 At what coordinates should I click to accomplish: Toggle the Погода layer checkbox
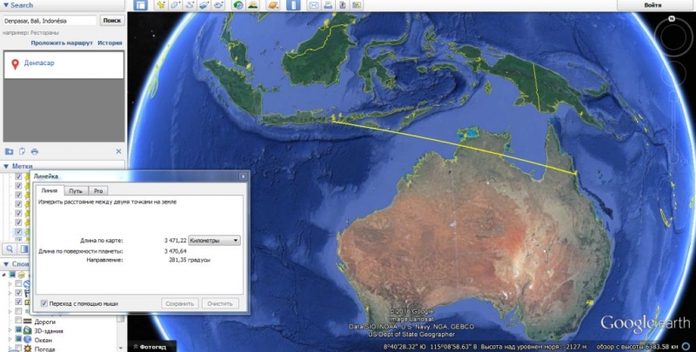(18, 349)
